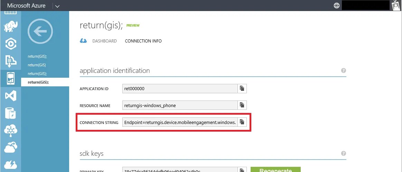The width and height of the screenshot is (402, 172).
Task: Click the Regenerate primary key button
Action: coord(275,170)
